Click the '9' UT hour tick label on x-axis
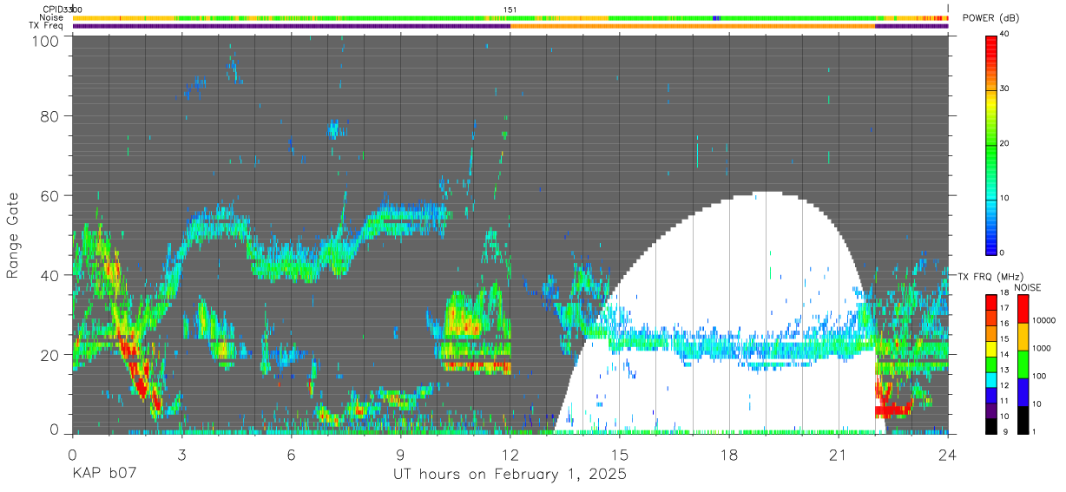The image size is (1066, 492). [x=401, y=453]
